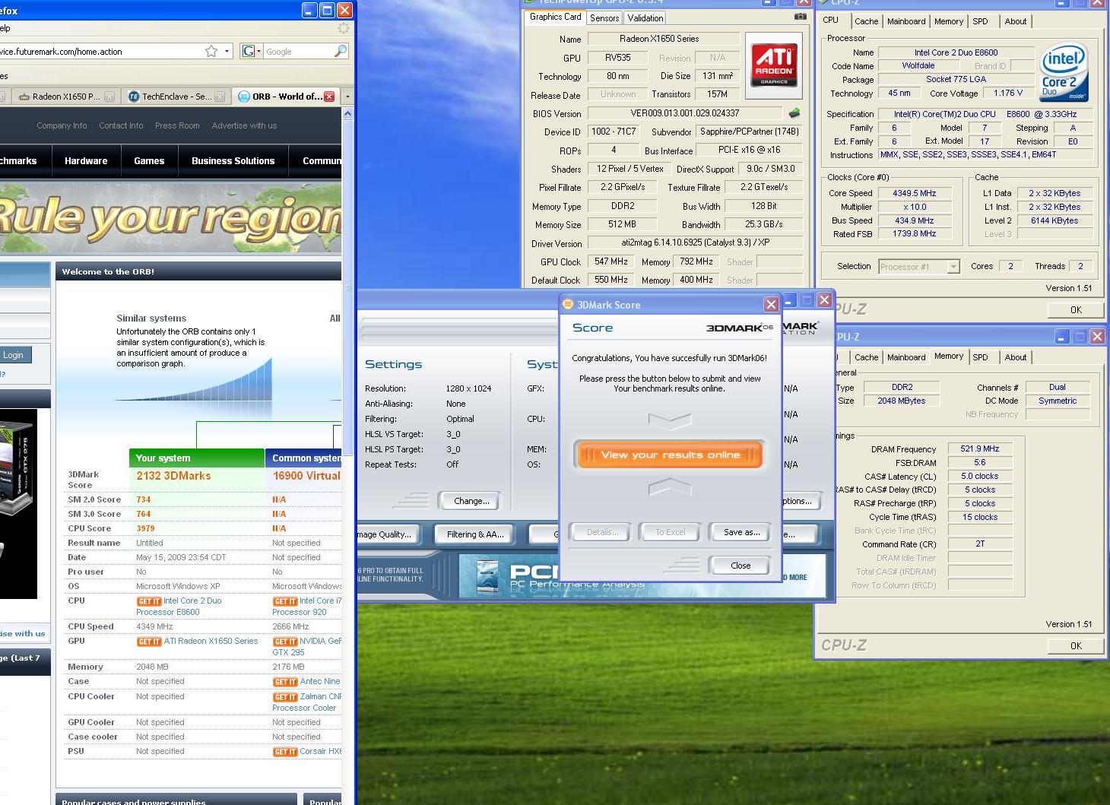
Task: Open Cache tab in upper CPU-Z window
Action: click(x=866, y=21)
